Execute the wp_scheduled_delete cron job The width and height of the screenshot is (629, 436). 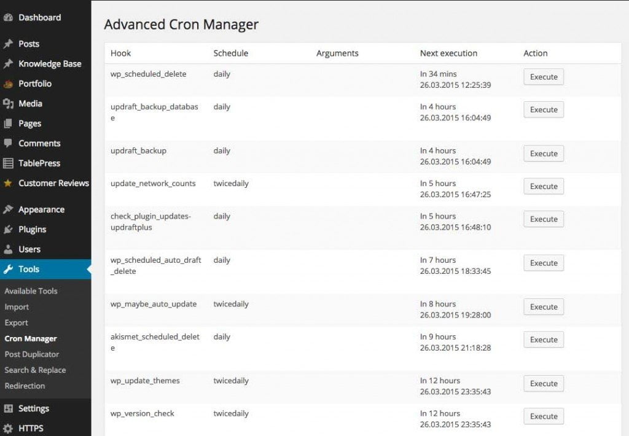click(543, 76)
